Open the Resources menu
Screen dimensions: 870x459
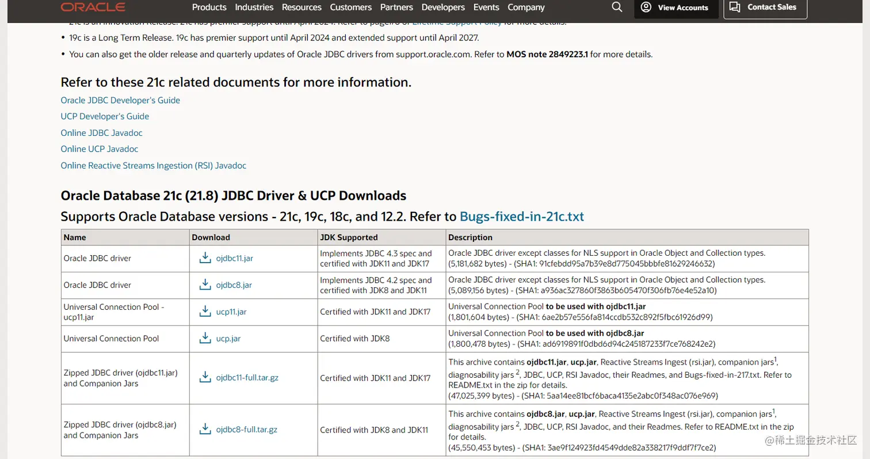tap(302, 7)
